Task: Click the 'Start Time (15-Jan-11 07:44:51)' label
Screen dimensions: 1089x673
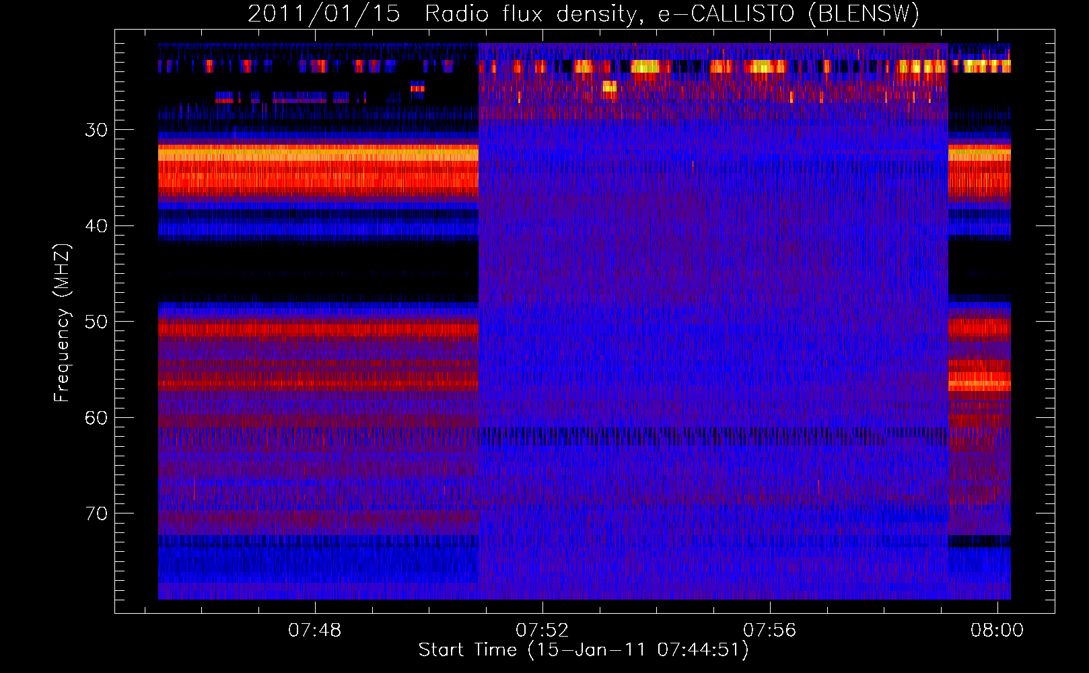Action: 584,650
